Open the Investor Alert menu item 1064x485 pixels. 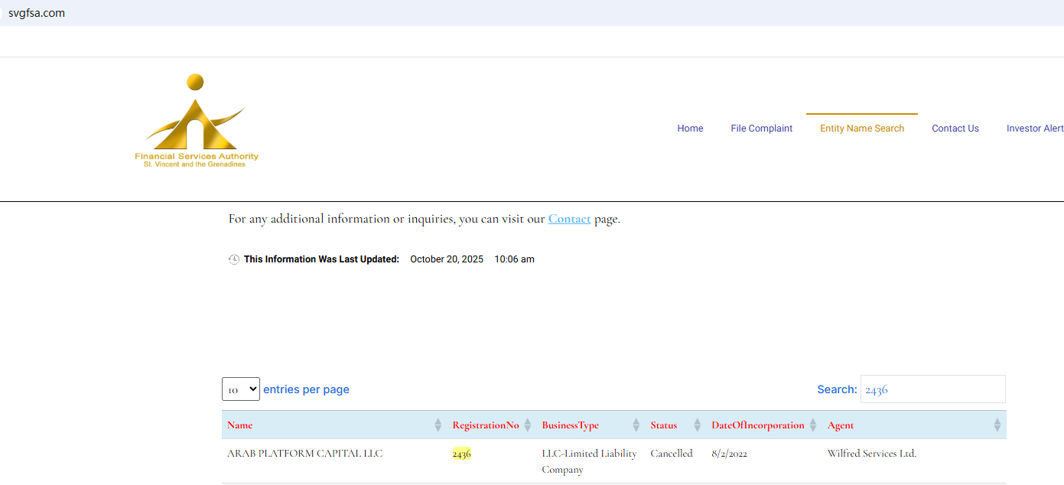(1034, 129)
